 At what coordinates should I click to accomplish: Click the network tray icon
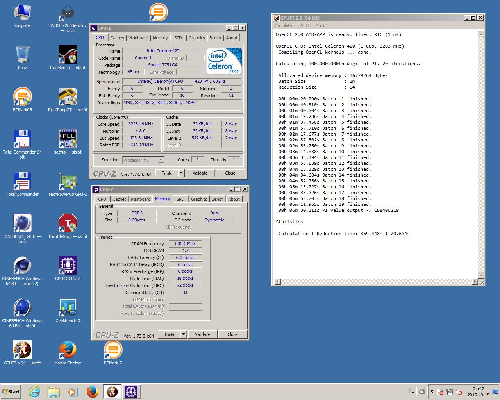coord(449,392)
